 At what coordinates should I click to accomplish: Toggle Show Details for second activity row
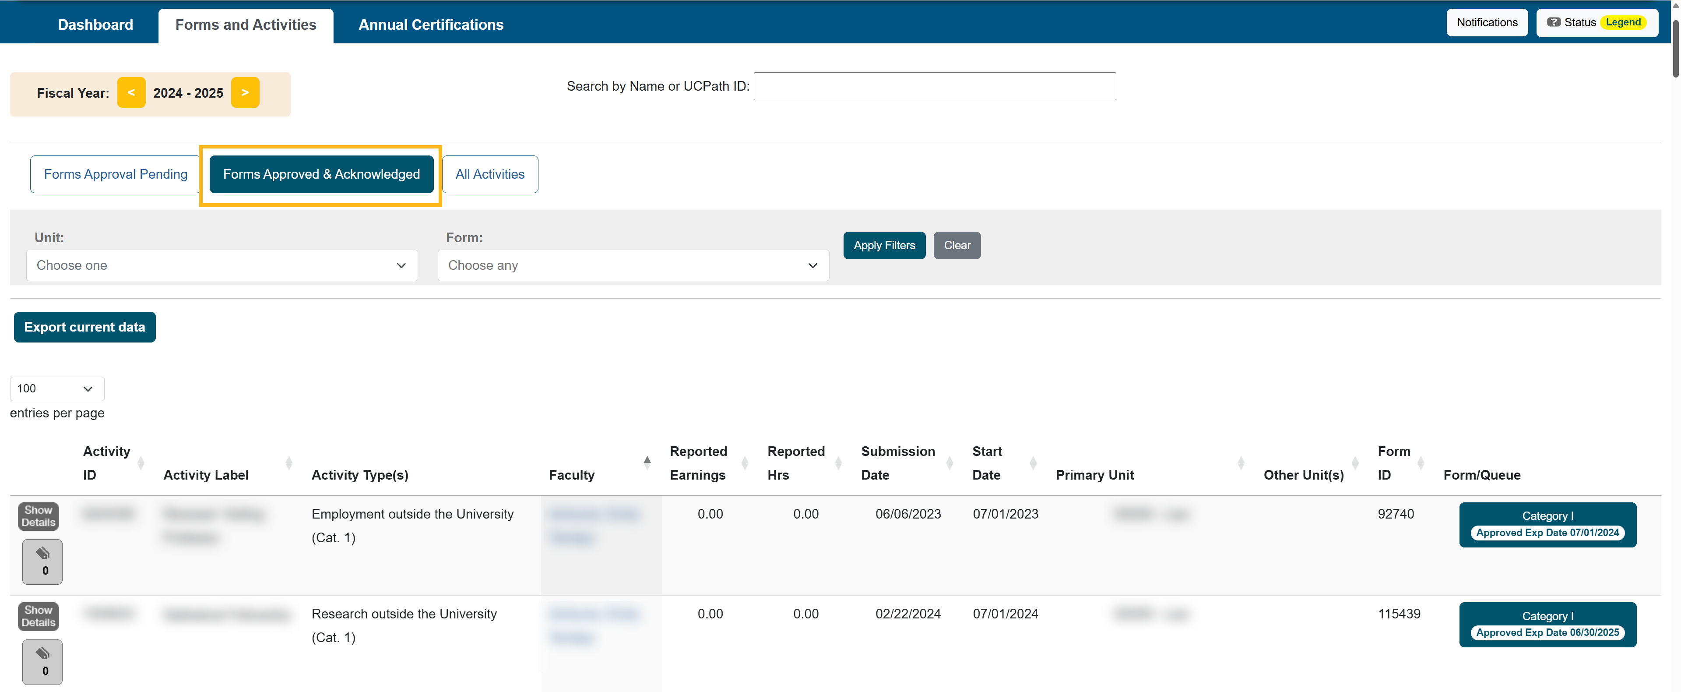point(39,616)
